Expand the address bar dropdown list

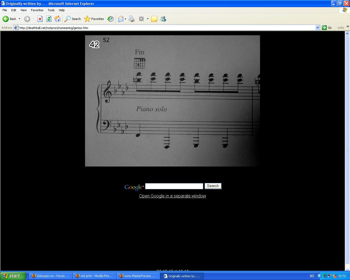click(317, 28)
